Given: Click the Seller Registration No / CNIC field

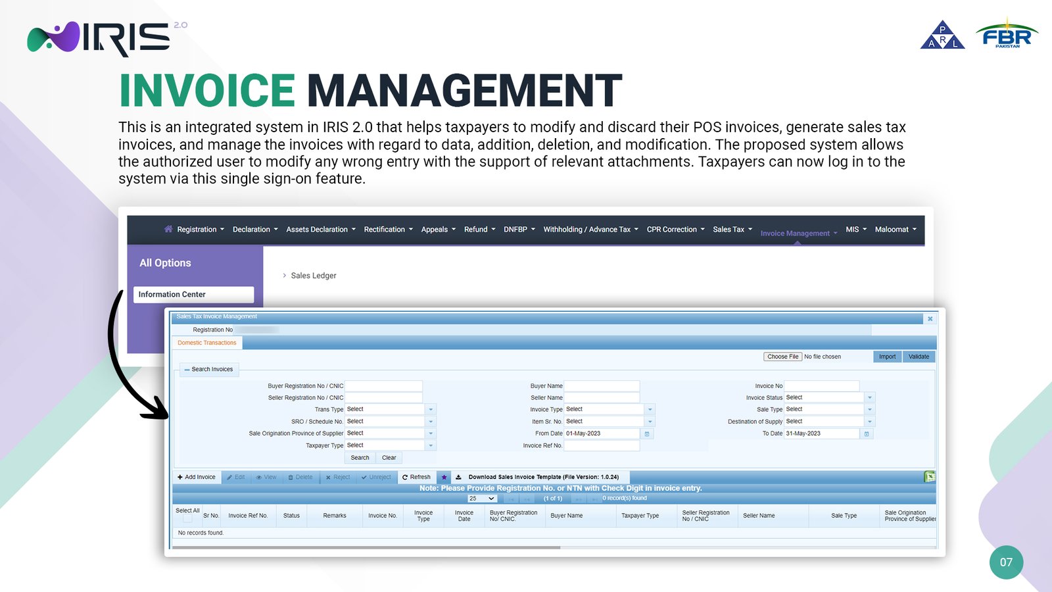Looking at the screenshot, I should [383, 398].
